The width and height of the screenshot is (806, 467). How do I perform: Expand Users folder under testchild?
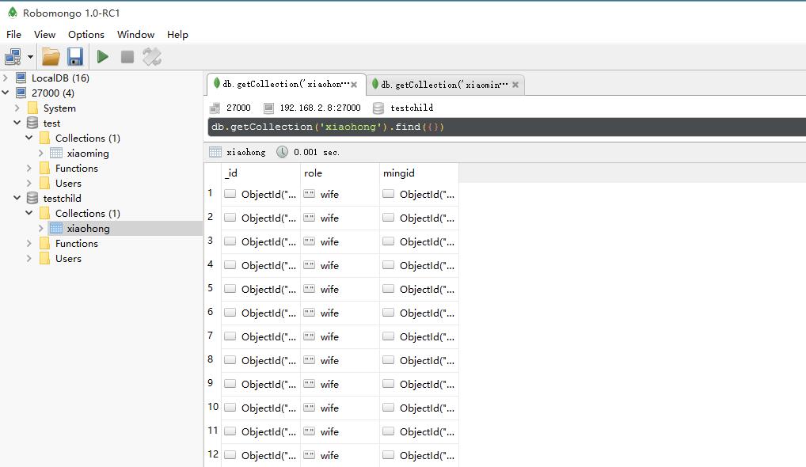point(29,258)
